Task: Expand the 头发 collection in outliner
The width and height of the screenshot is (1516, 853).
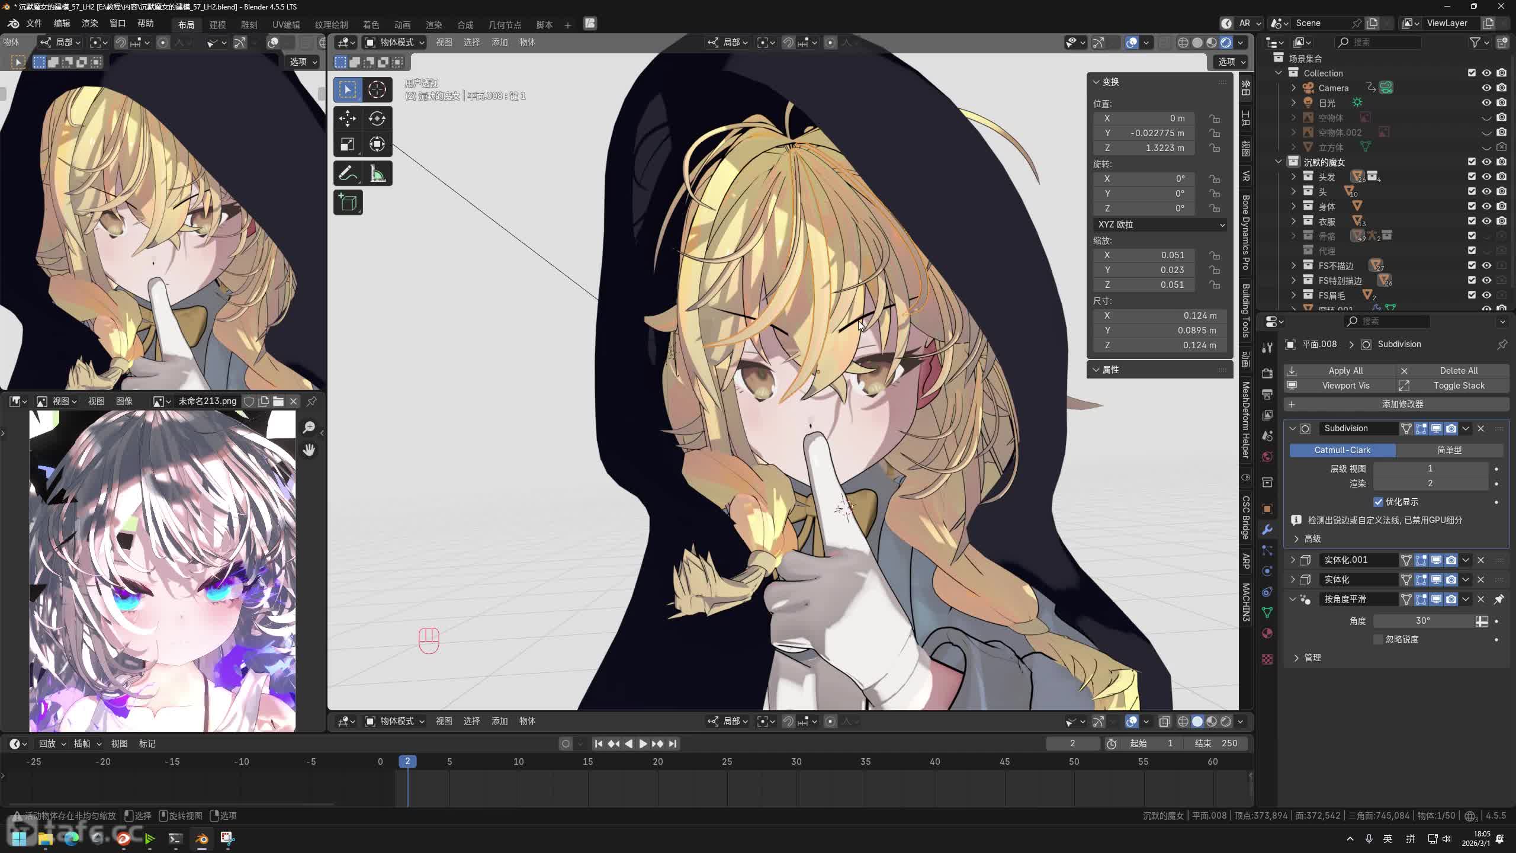Action: point(1294,177)
